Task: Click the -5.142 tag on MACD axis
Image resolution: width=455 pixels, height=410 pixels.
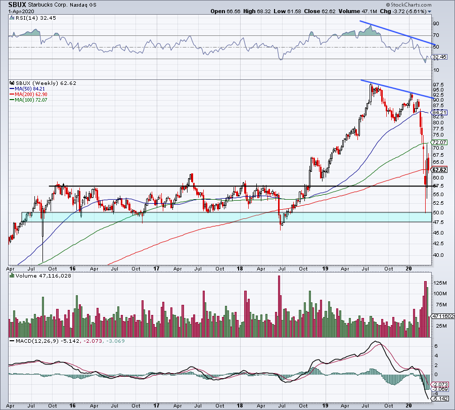Action: (440, 399)
